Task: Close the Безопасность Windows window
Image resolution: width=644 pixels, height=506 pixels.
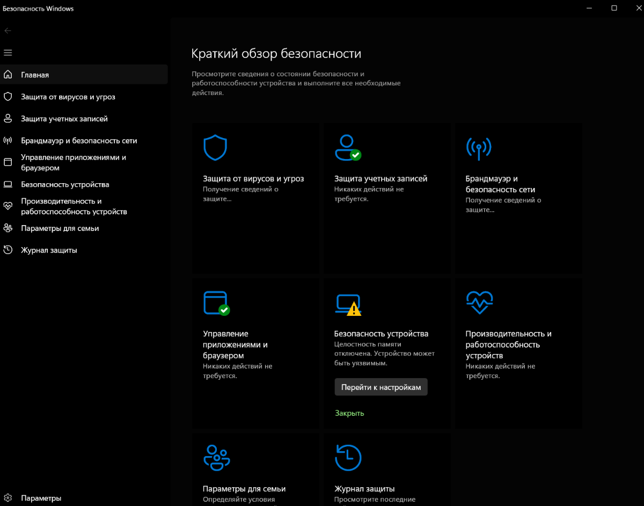Action: (x=639, y=8)
